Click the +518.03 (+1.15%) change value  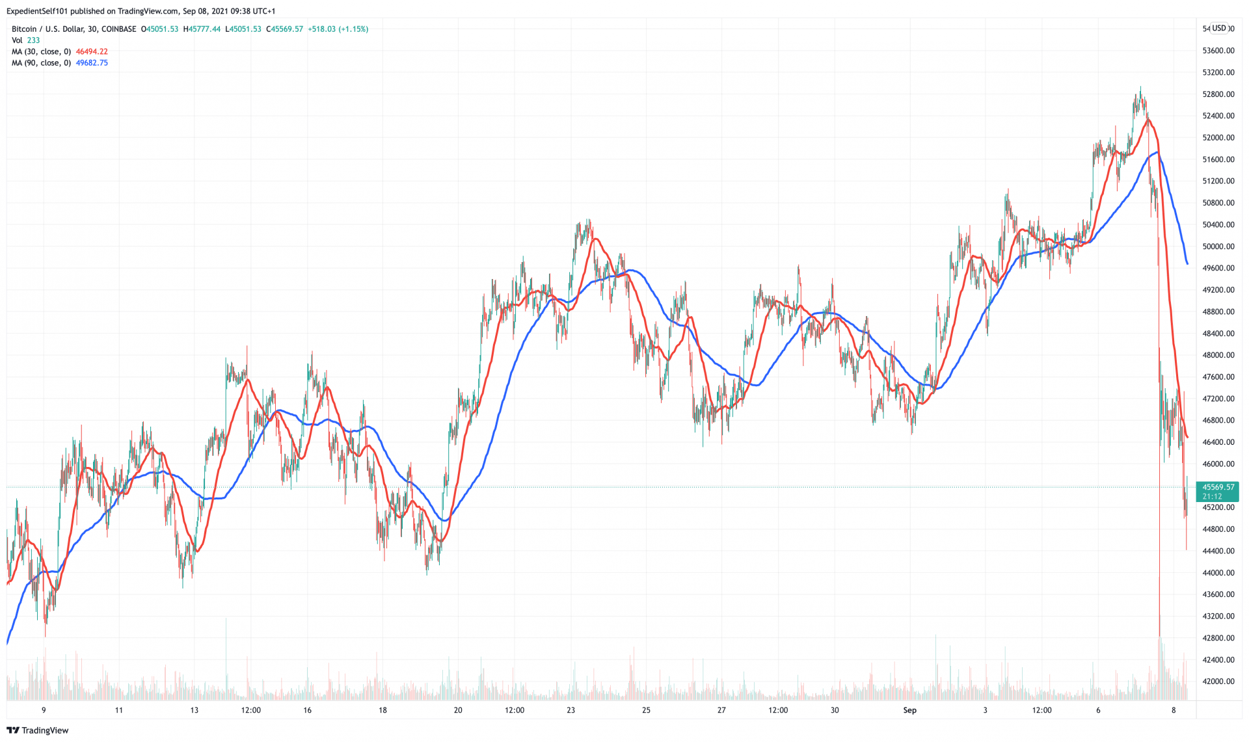coord(338,29)
